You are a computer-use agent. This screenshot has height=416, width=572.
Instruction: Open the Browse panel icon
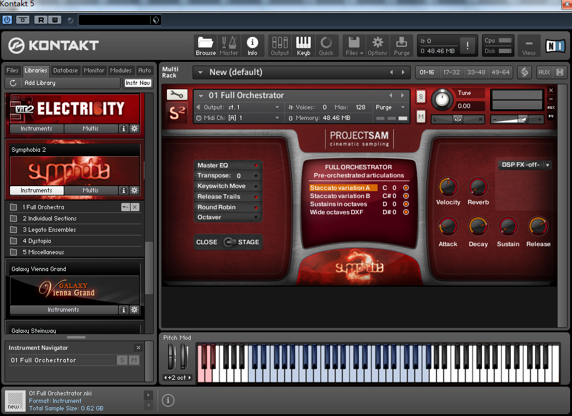click(x=206, y=46)
